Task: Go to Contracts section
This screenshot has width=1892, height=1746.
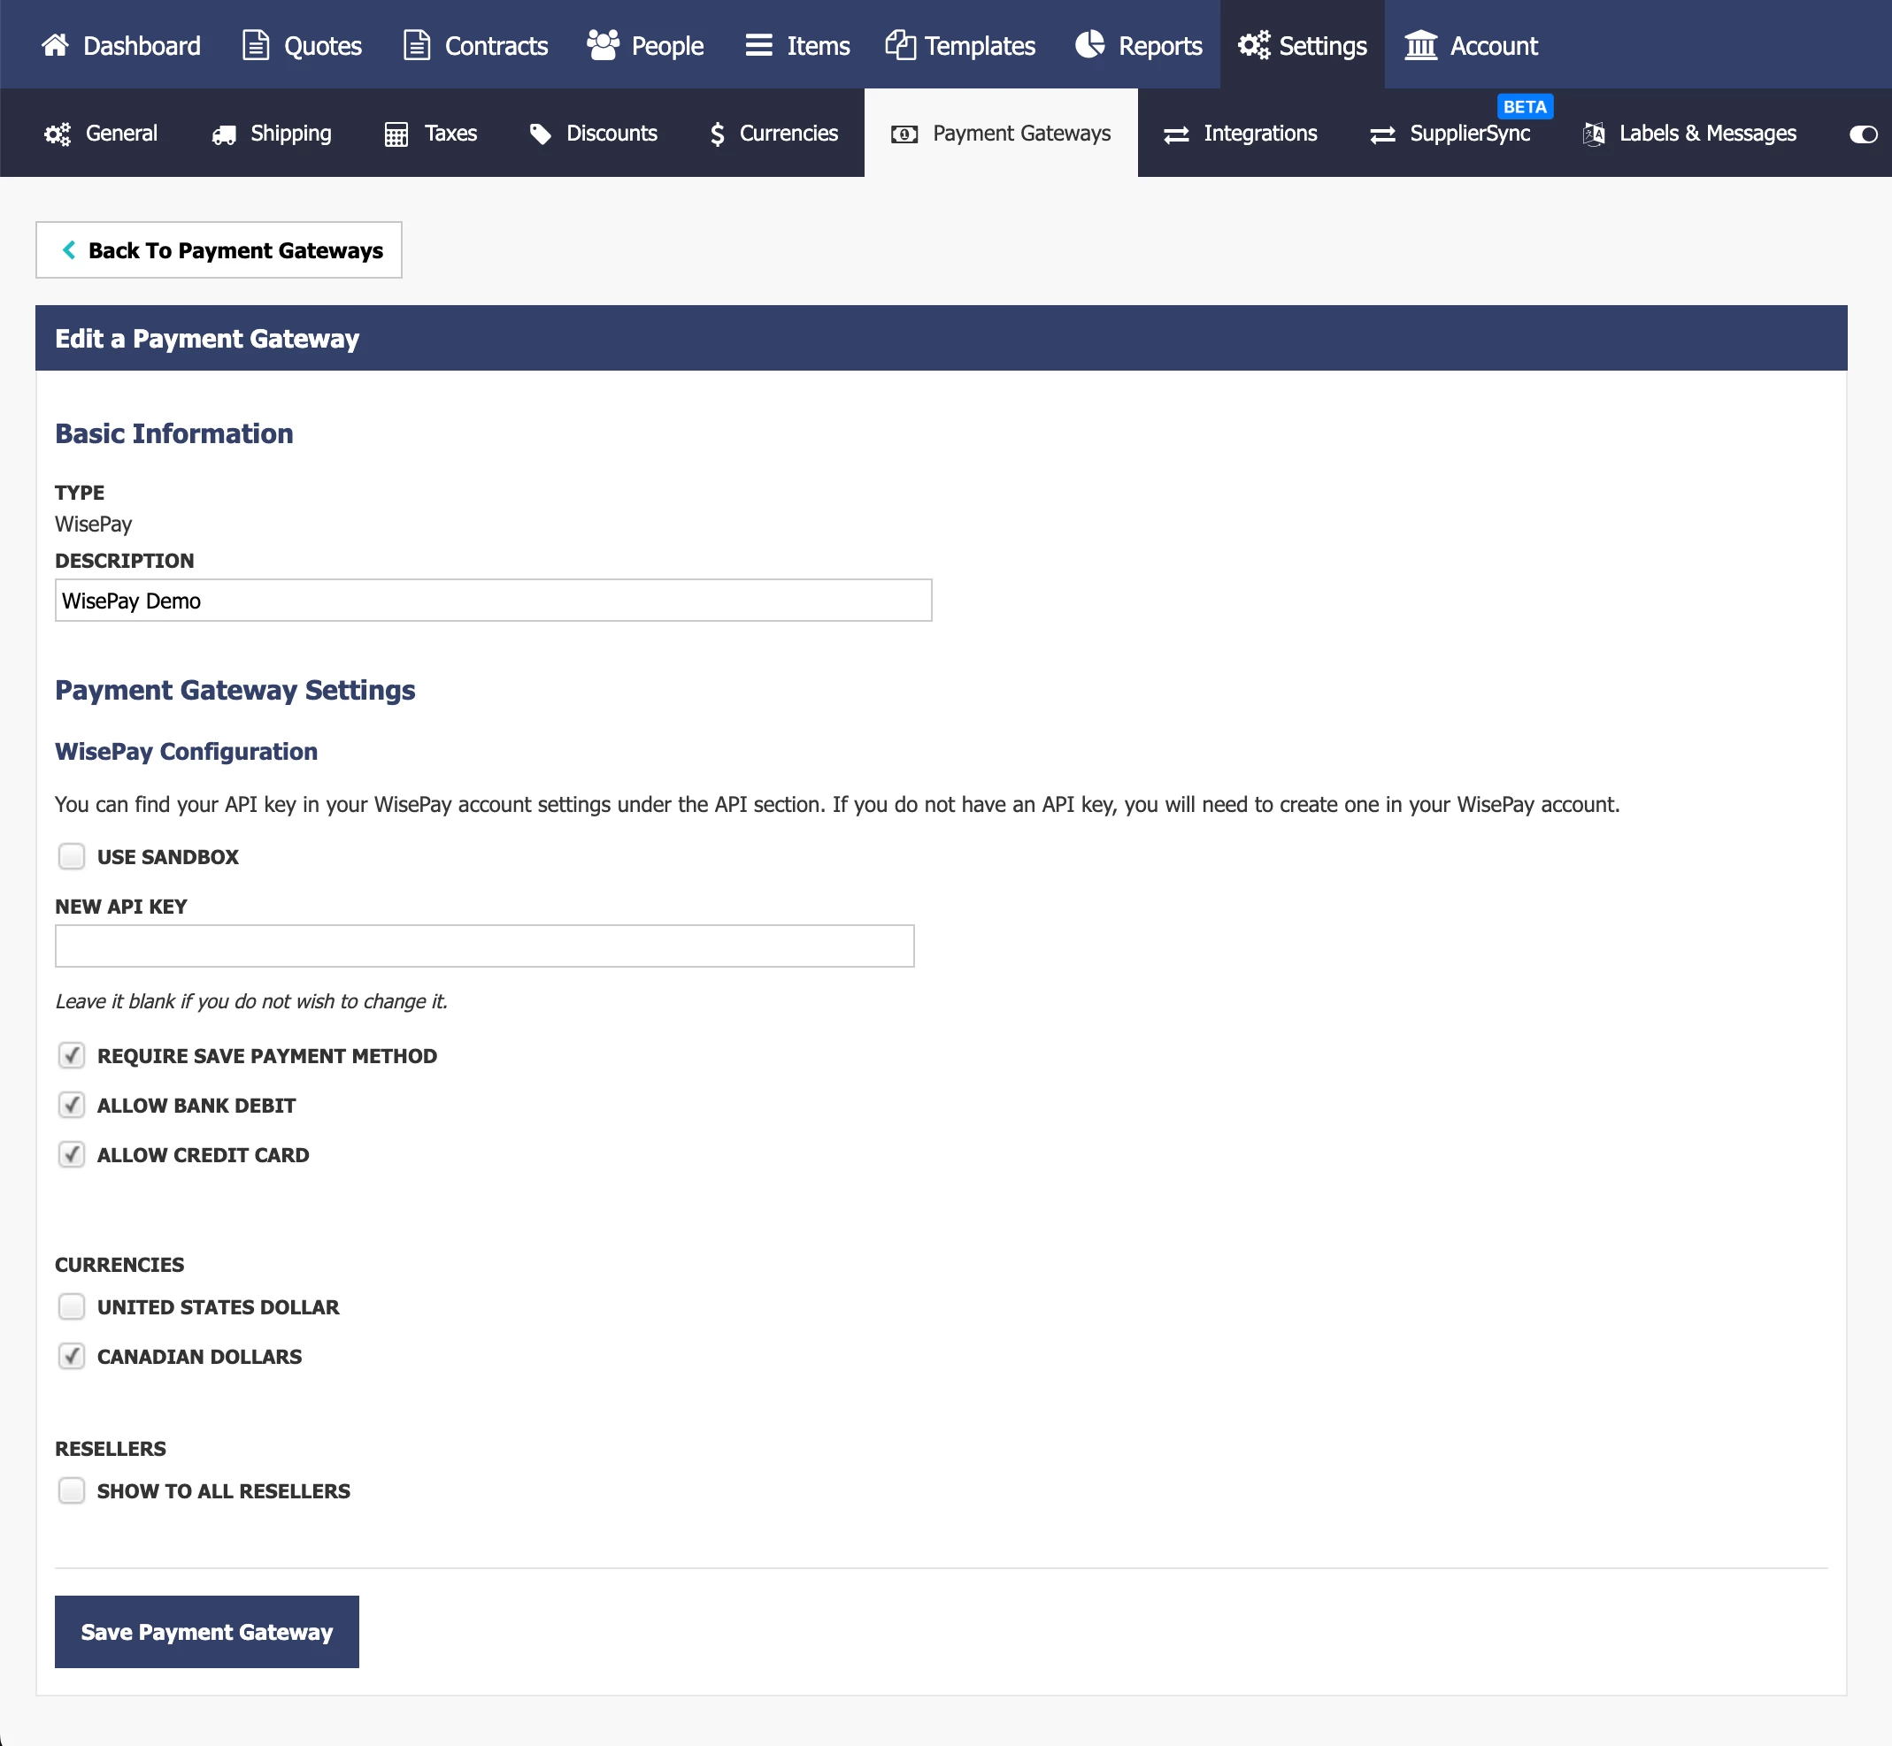Action: click(476, 44)
